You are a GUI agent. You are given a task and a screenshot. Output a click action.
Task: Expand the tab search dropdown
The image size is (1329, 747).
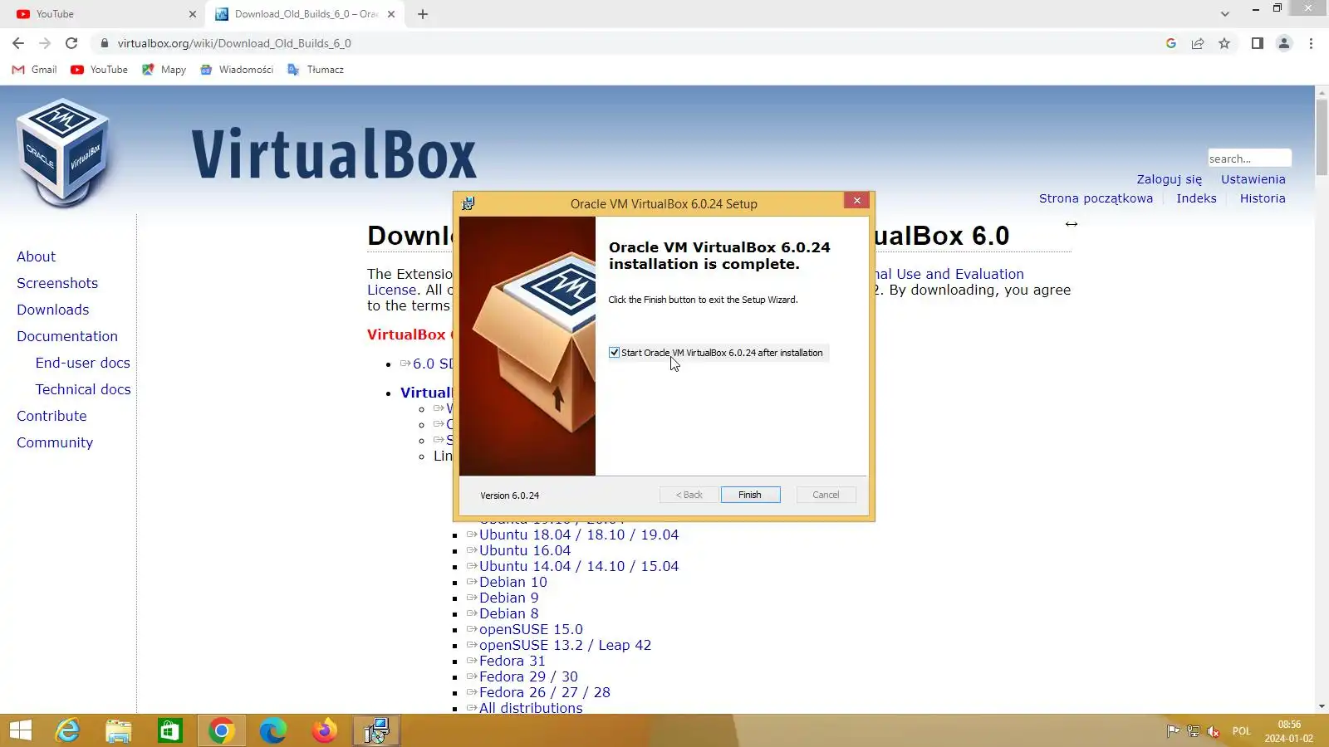[x=1224, y=14]
